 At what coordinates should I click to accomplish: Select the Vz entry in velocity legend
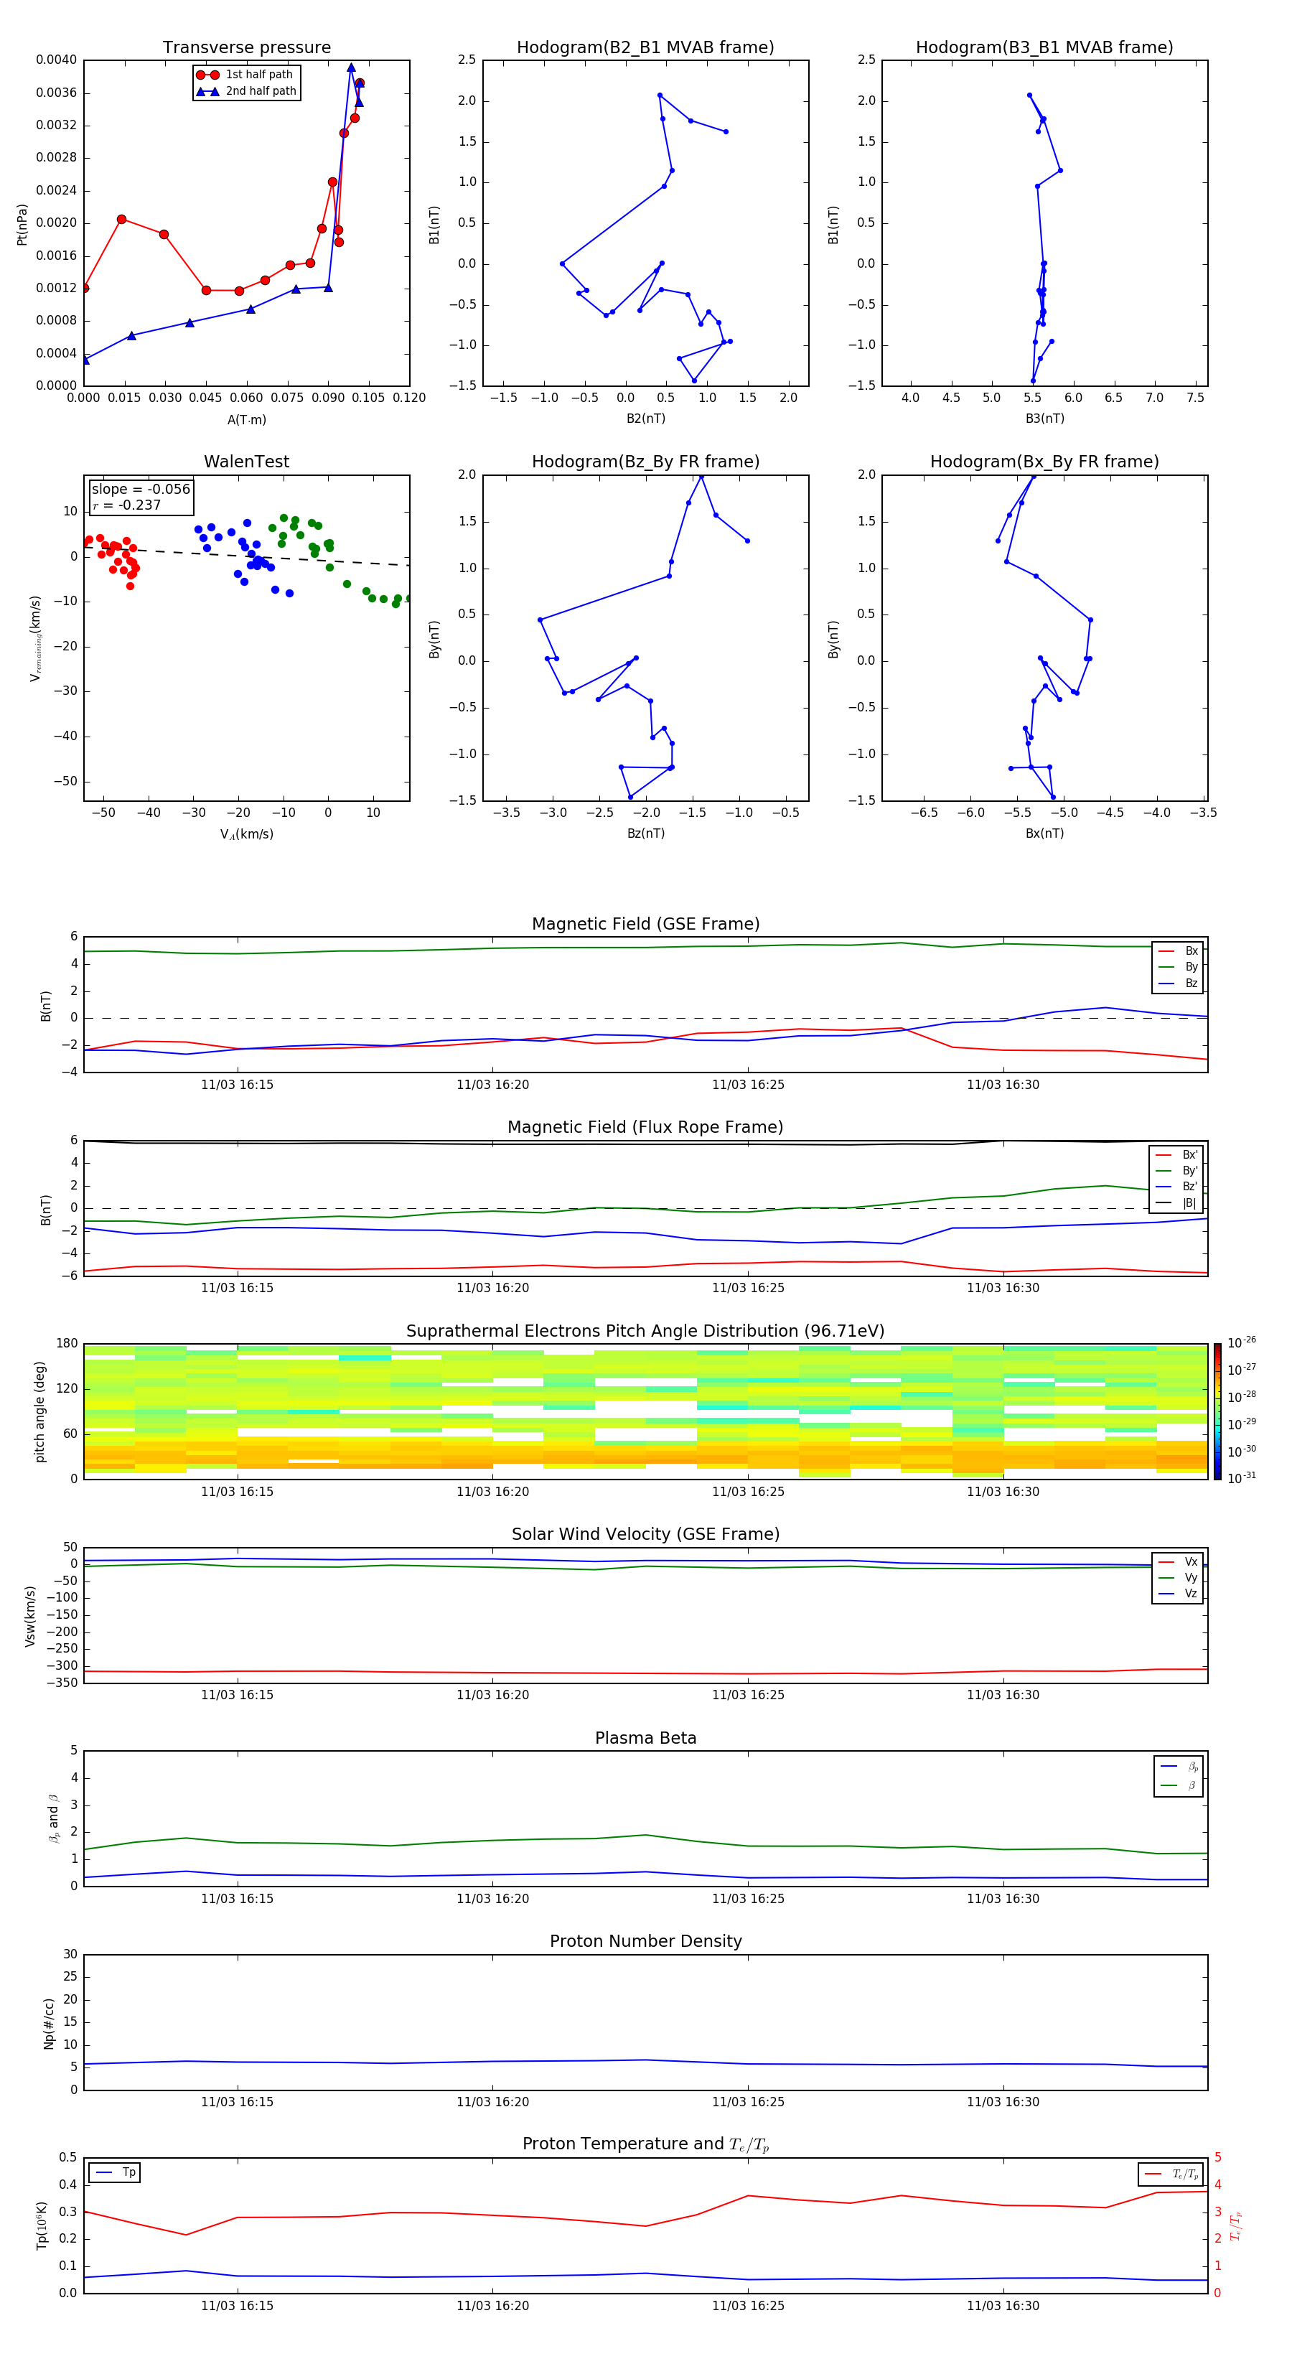[x=1178, y=1594]
